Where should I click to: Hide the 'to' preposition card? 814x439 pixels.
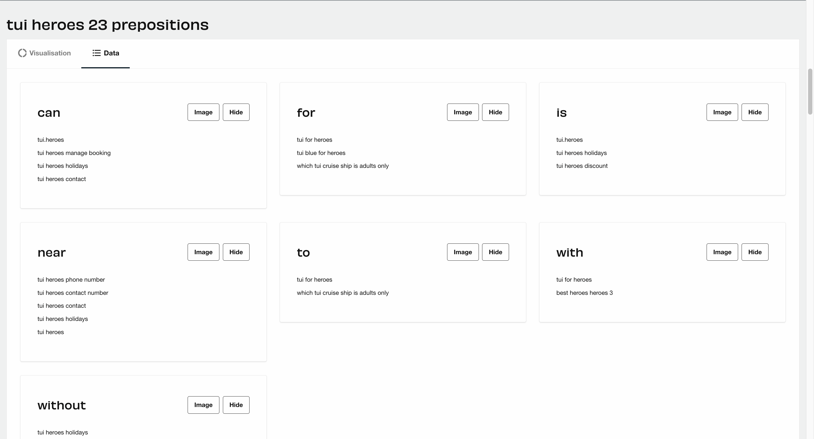coord(495,252)
